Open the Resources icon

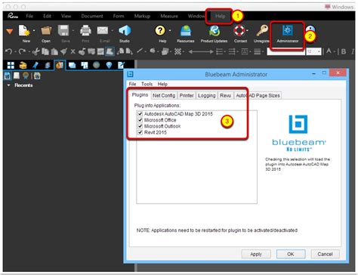(186, 31)
